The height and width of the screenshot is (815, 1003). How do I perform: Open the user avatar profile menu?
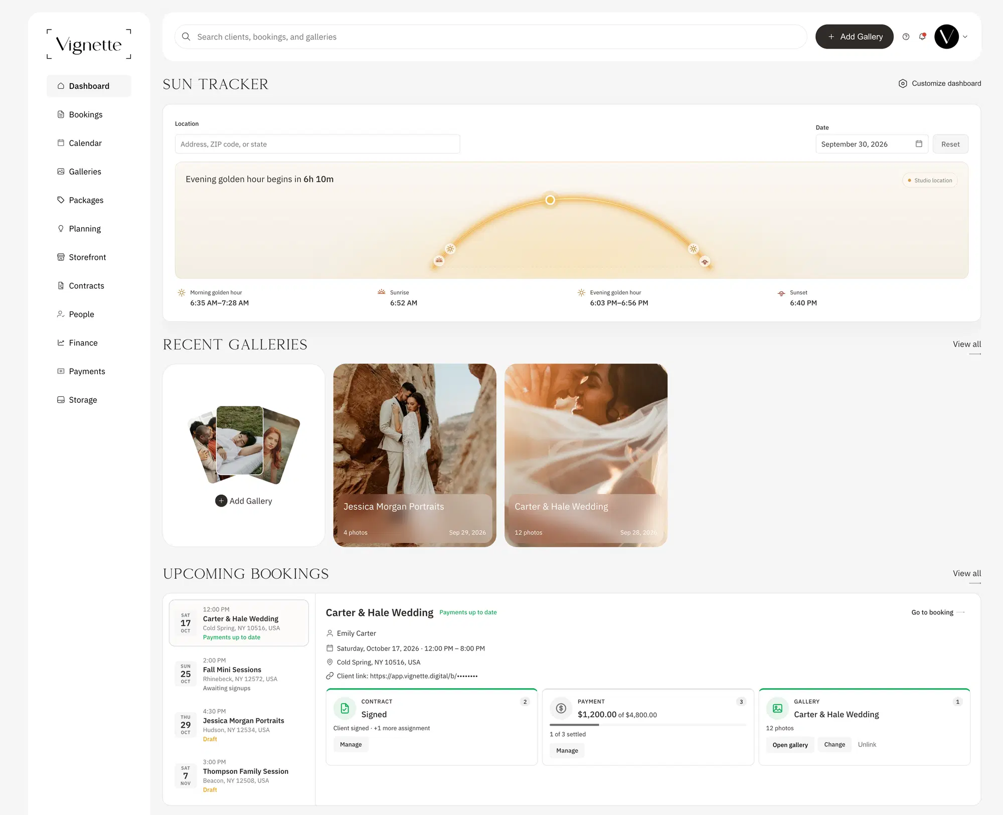click(947, 37)
